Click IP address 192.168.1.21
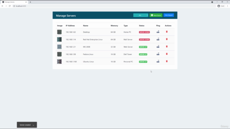 click(71, 47)
